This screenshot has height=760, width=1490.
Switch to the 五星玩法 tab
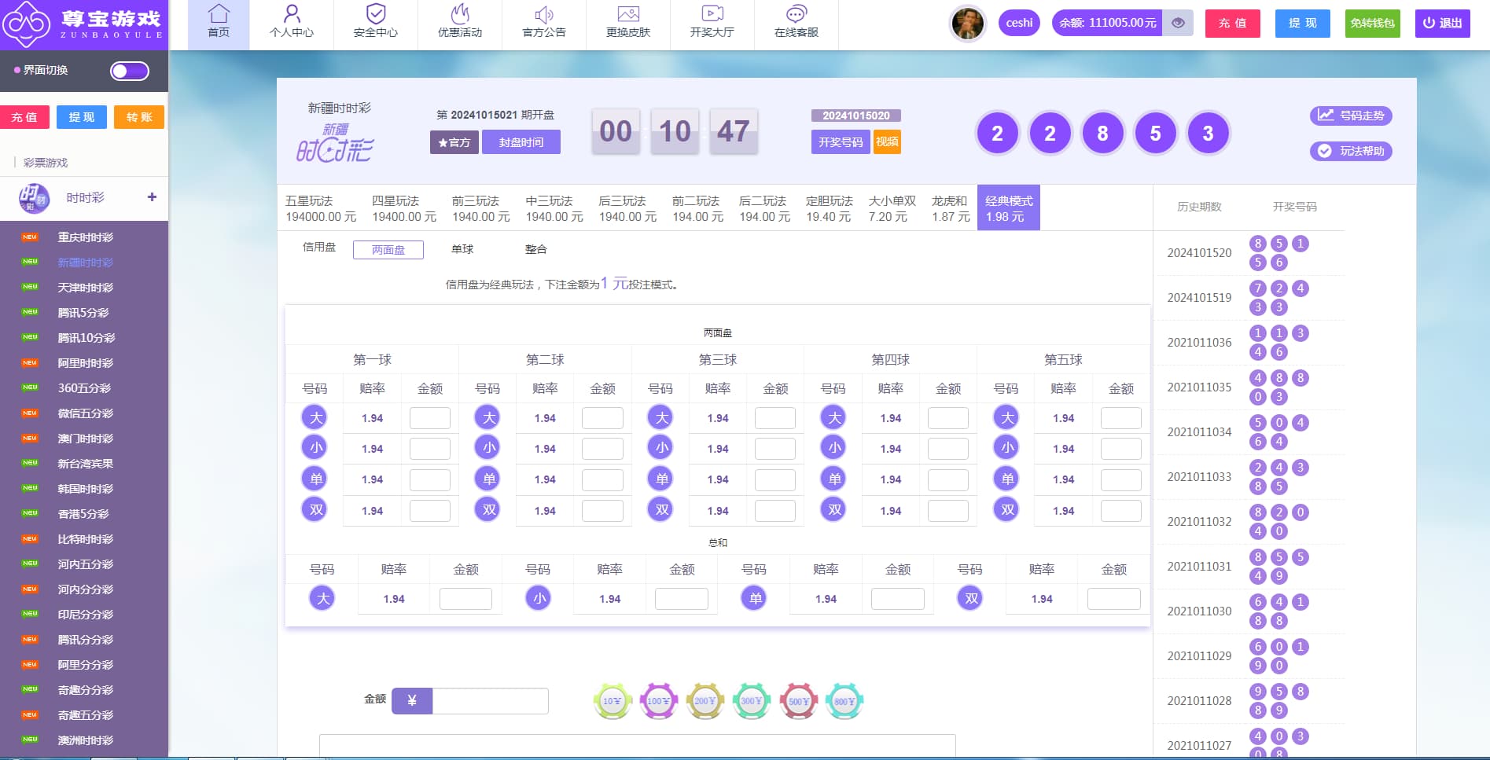(x=320, y=208)
